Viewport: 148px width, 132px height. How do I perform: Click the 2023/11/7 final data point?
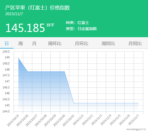click(138, 103)
